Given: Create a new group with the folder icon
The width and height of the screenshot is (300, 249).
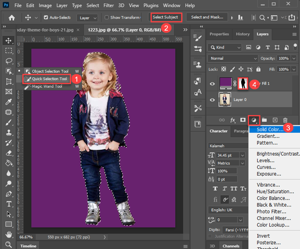Looking at the screenshot, I should pyautogui.click(x=264, y=120).
